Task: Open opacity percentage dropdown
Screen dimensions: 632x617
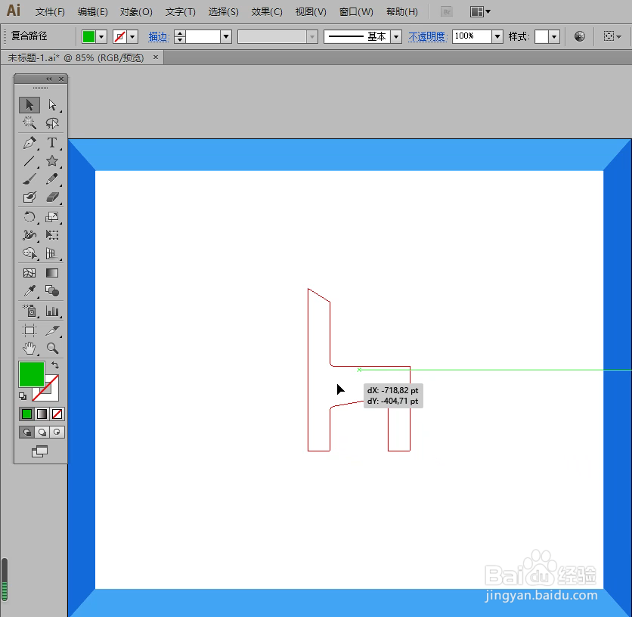Action: pos(497,37)
